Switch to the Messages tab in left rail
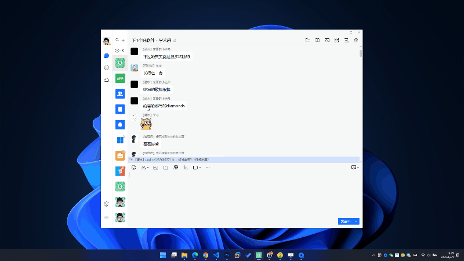 click(x=107, y=56)
